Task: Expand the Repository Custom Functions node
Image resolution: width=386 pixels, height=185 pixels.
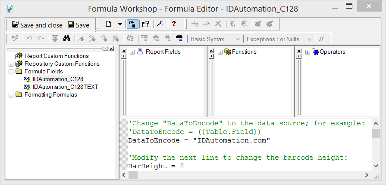Action: click(11, 64)
